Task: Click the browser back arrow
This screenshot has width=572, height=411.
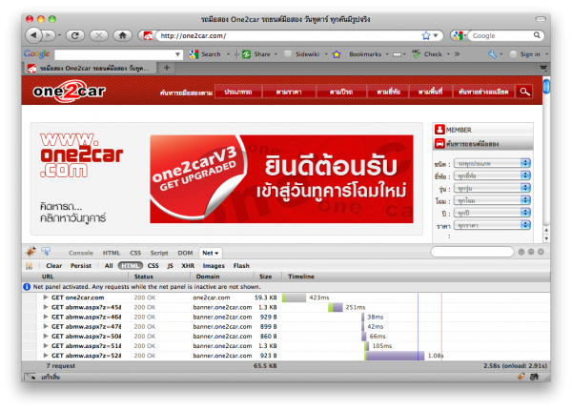Action: coord(33,35)
